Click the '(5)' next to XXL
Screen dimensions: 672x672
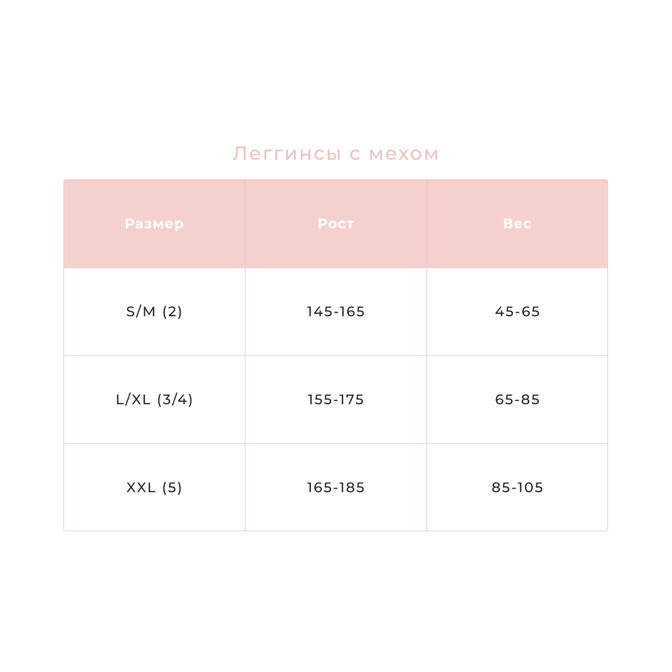click(x=172, y=487)
